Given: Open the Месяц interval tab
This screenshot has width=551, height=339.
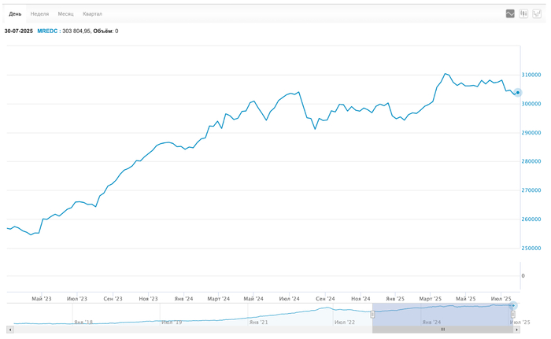Looking at the screenshot, I should pos(66,14).
